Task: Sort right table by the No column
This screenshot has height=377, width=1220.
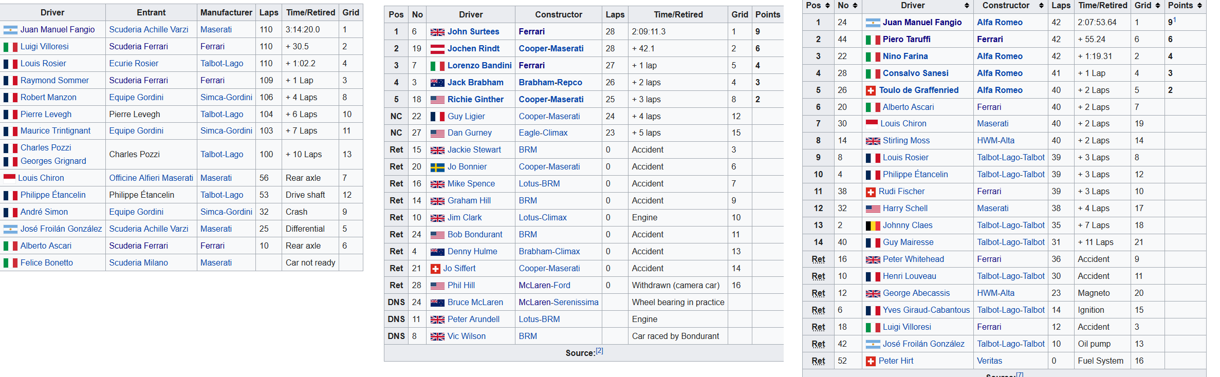Action: (x=855, y=5)
